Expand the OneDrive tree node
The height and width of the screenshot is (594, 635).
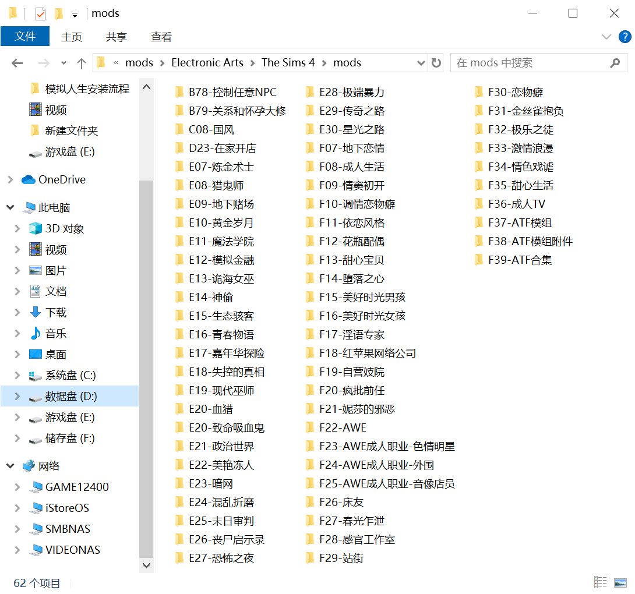(x=10, y=179)
